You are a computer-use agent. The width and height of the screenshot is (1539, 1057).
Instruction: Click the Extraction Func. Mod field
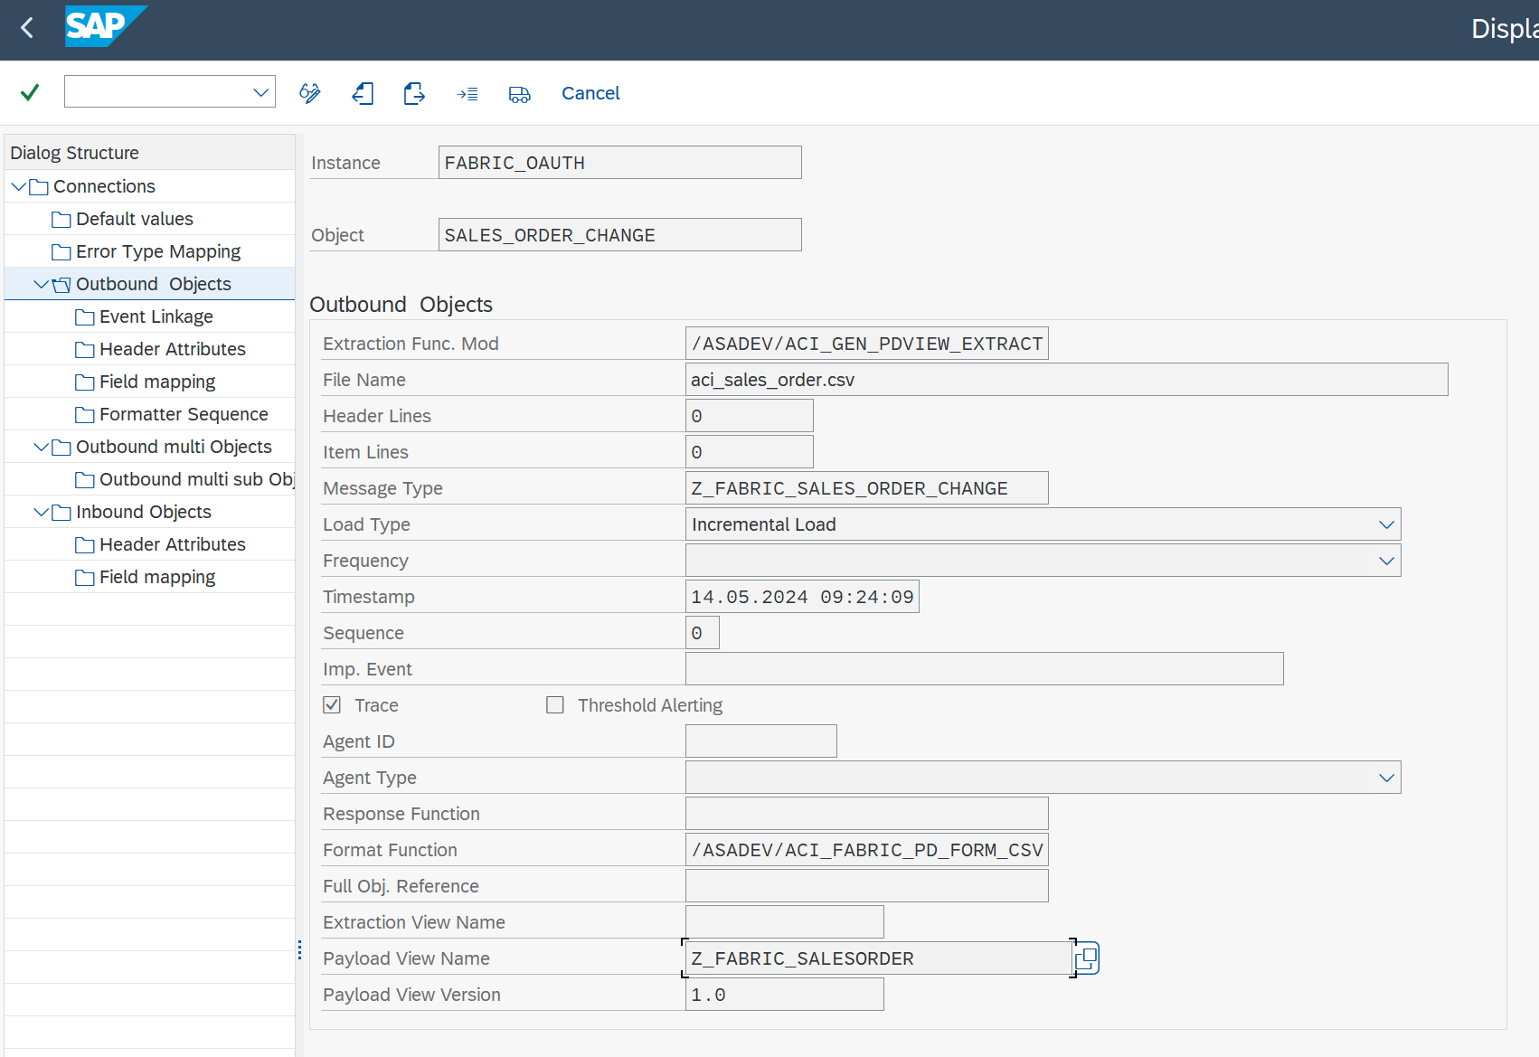[867, 344]
